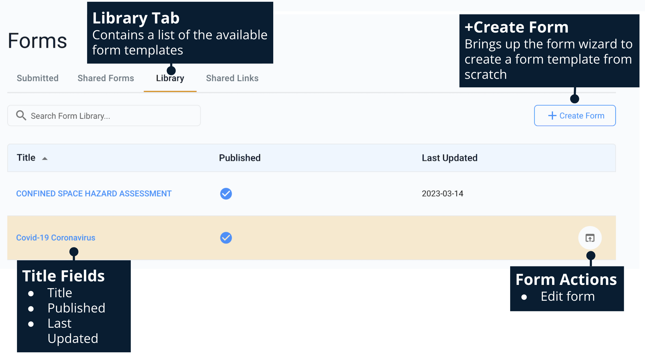Open the Covid-19 Coronavirus form link
This screenshot has width=645, height=357.
(56, 238)
